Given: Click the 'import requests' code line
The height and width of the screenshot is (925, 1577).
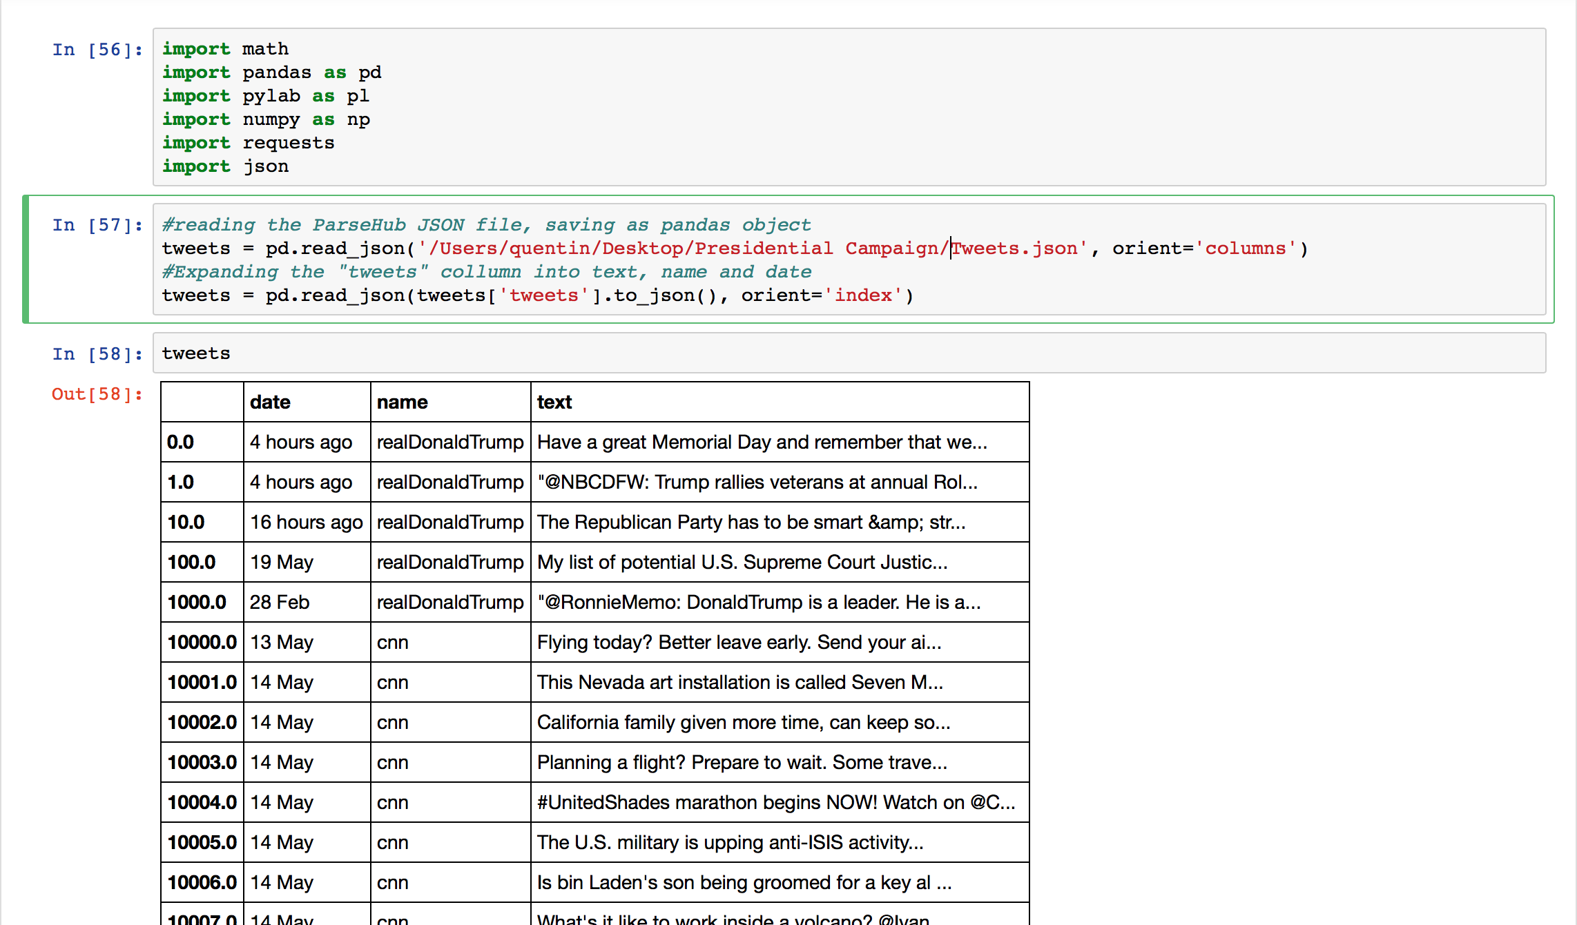Looking at the screenshot, I should [249, 143].
